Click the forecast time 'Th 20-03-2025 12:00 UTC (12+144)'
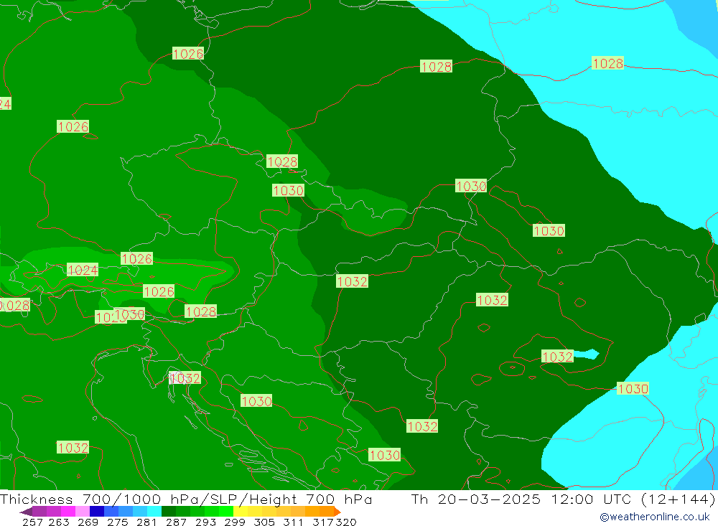This screenshot has height=526, width=718. tap(563, 499)
